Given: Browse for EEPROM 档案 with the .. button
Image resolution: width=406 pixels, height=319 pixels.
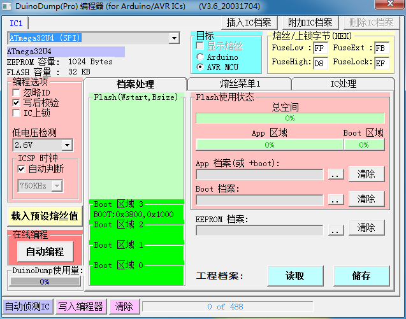Looking at the screenshot, I should pyautogui.click(x=336, y=230).
